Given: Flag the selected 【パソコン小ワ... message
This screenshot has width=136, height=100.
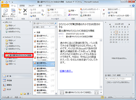Looking at the screenshot, I should click(x=53, y=64).
